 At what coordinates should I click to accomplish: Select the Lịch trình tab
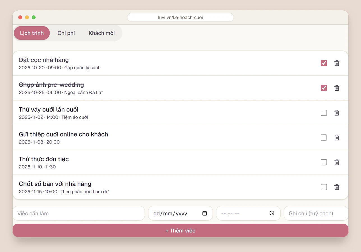coord(32,33)
